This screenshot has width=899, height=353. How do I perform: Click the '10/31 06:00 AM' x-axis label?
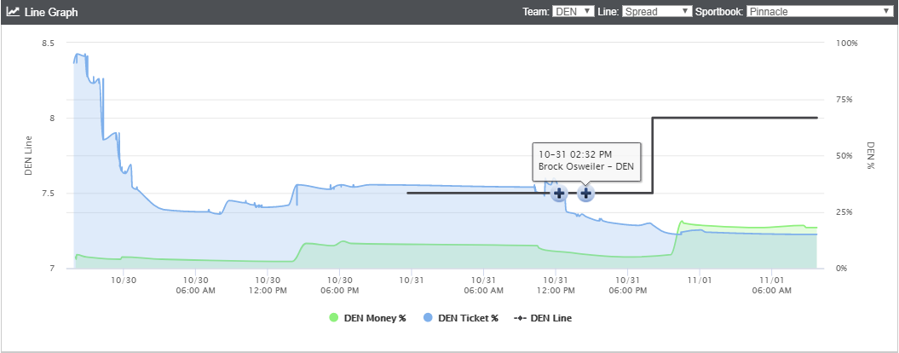[x=483, y=286]
